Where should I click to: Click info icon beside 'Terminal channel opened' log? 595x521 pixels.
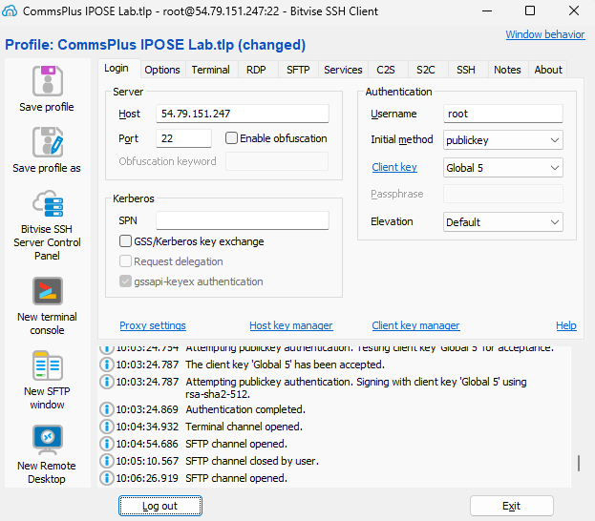tap(107, 427)
